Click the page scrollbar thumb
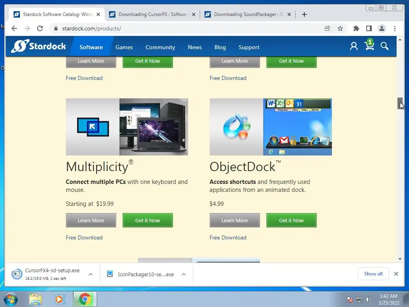This screenshot has height=307, width=409. click(400, 104)
